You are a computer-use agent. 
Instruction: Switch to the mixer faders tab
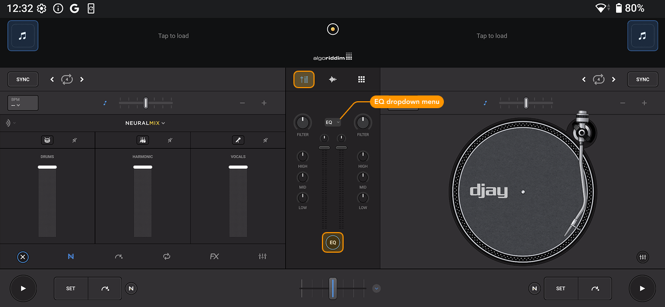click(303, 79)
